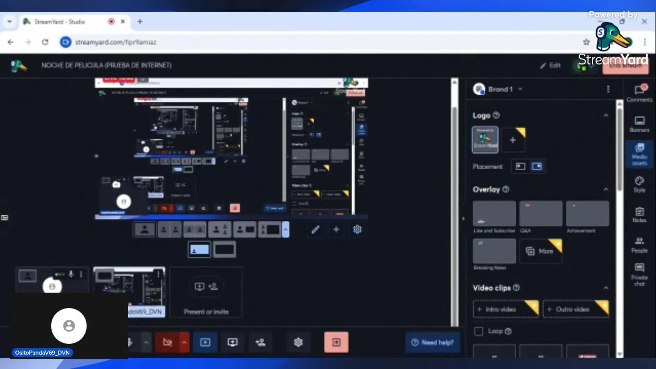Click the Video clips help question icon

[516, 288]
